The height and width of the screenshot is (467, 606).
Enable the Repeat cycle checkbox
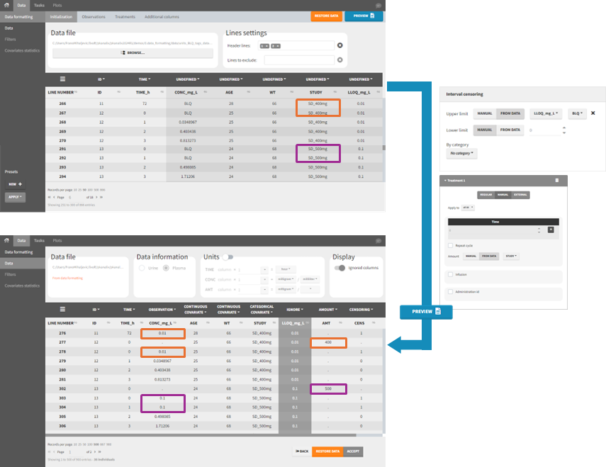pos(451,245)
